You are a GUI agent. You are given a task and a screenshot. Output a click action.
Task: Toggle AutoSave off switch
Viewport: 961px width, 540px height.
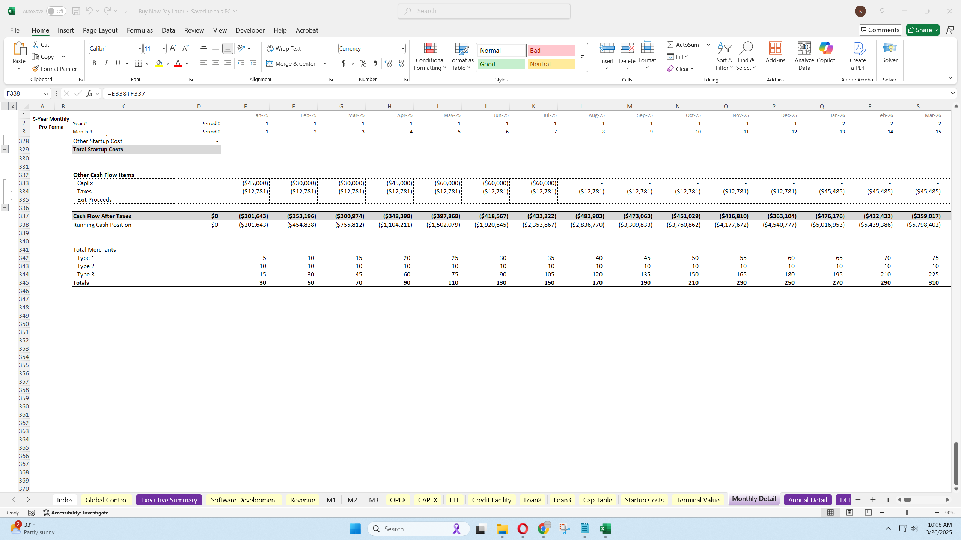56,11
